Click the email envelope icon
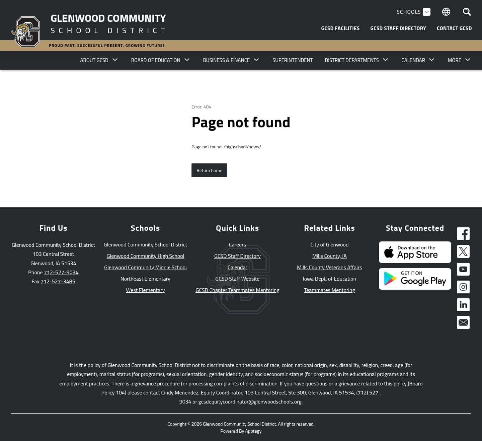This screenshot has height=441, width=482. (463, 322)
